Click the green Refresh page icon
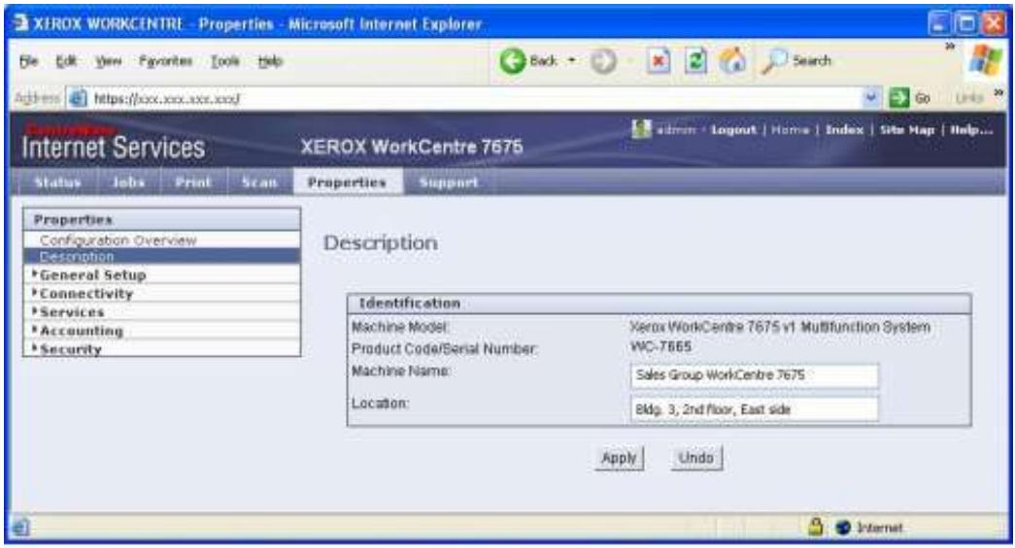The width and height of the screenshot is (1015, 548). pyautogui.click(x=695, y=61)
